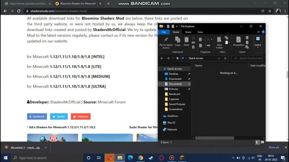Open Microsoft Edge from the taskbar
The height and width of the screenshot is (162, 289).
click(x=131, y=158)
